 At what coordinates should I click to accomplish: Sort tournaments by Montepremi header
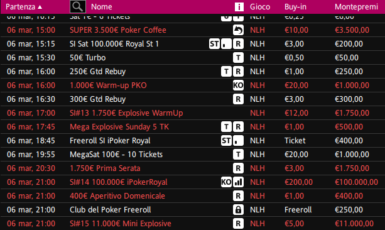356,7
